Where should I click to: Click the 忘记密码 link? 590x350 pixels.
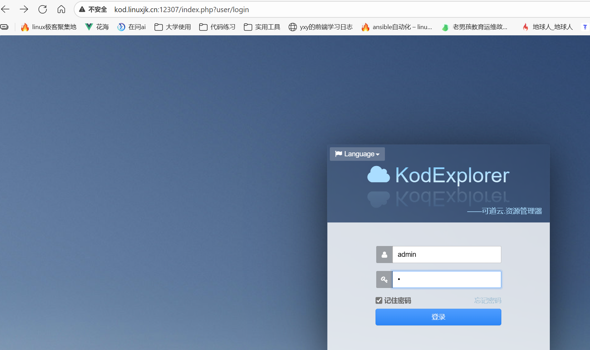(x=487, y=300)
